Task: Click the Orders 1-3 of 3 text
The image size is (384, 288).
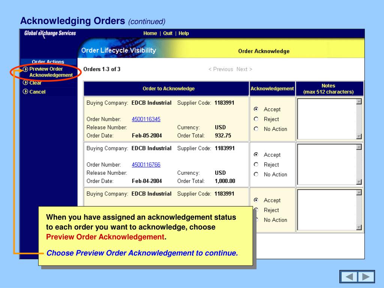Action: tap(102, 69)
